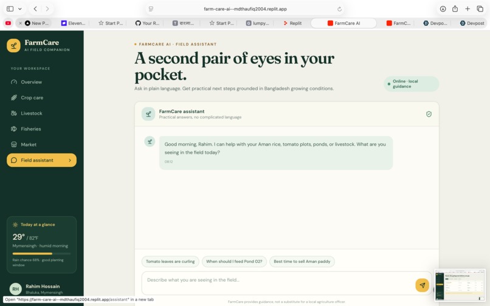Open the Crop care section
The height and width of the screenshot is (306, 490).
[41, 98]
